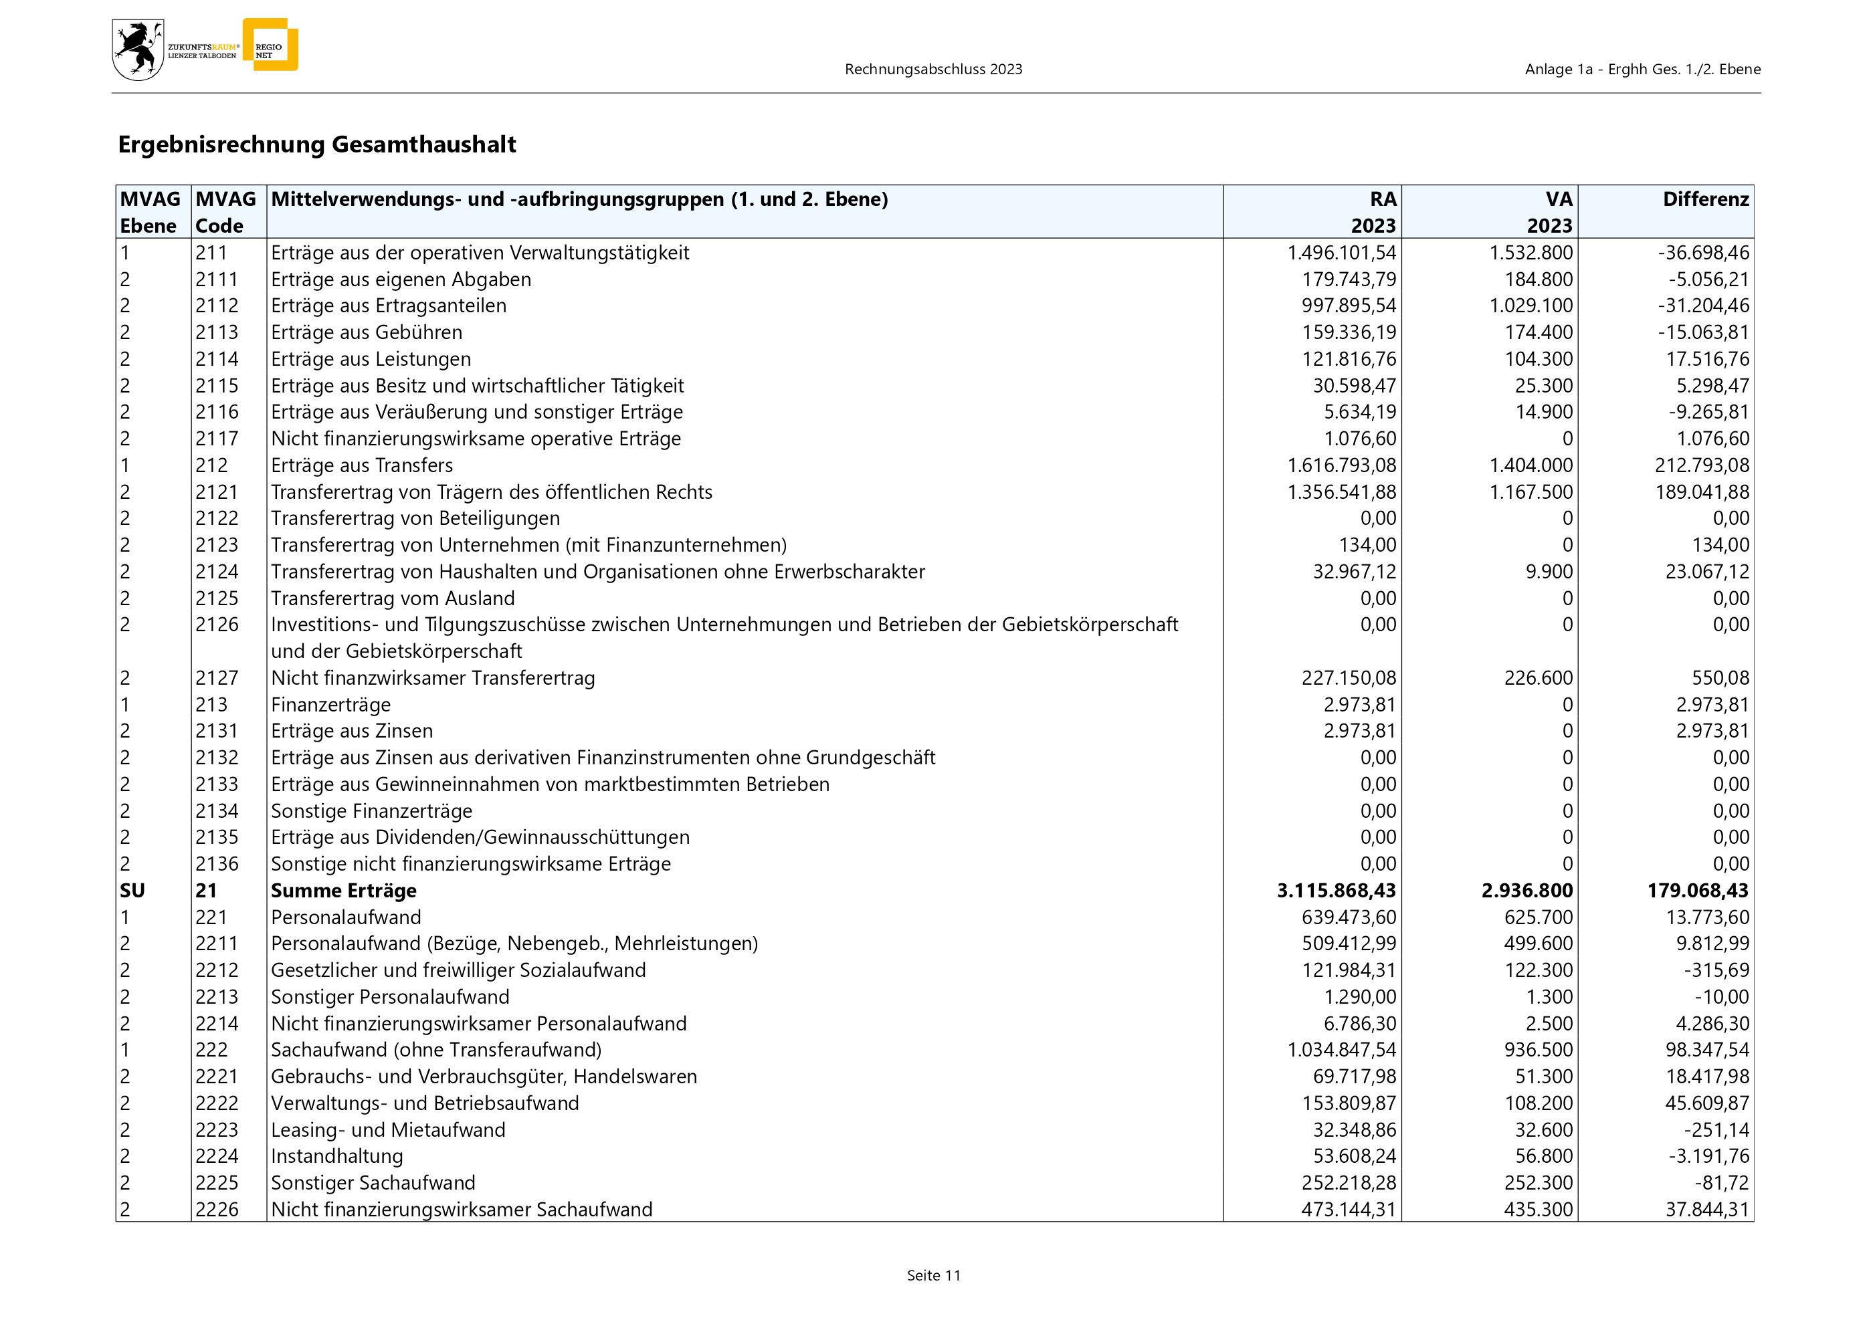1873x1324 pixels.
Task: Click the Finanzerträge row label
Action: click(330, 704)
